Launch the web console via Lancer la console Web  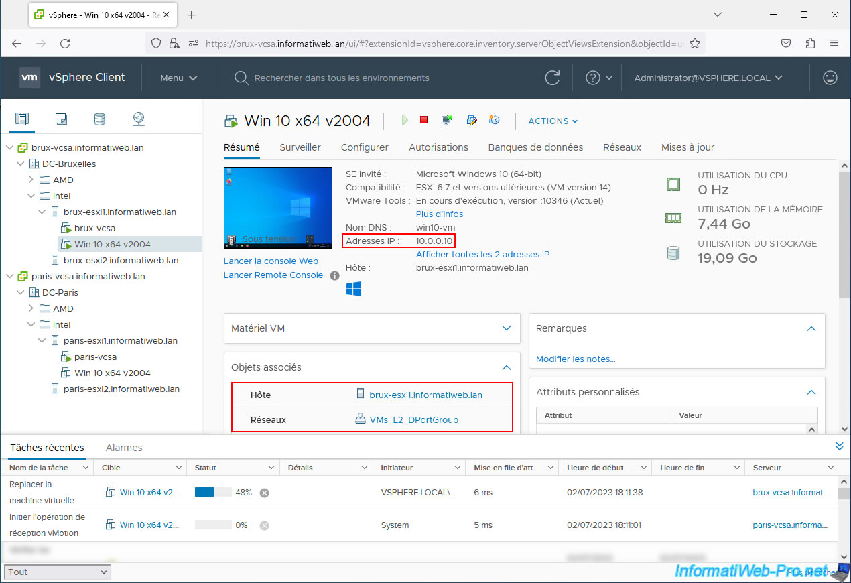pyautogui.click(x=271, y=261)
